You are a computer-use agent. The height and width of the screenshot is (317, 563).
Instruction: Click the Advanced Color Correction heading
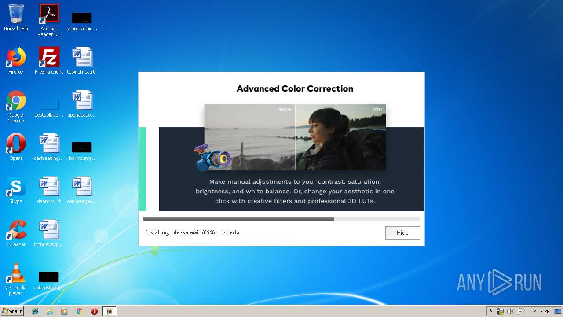click(x=295, y=88)
